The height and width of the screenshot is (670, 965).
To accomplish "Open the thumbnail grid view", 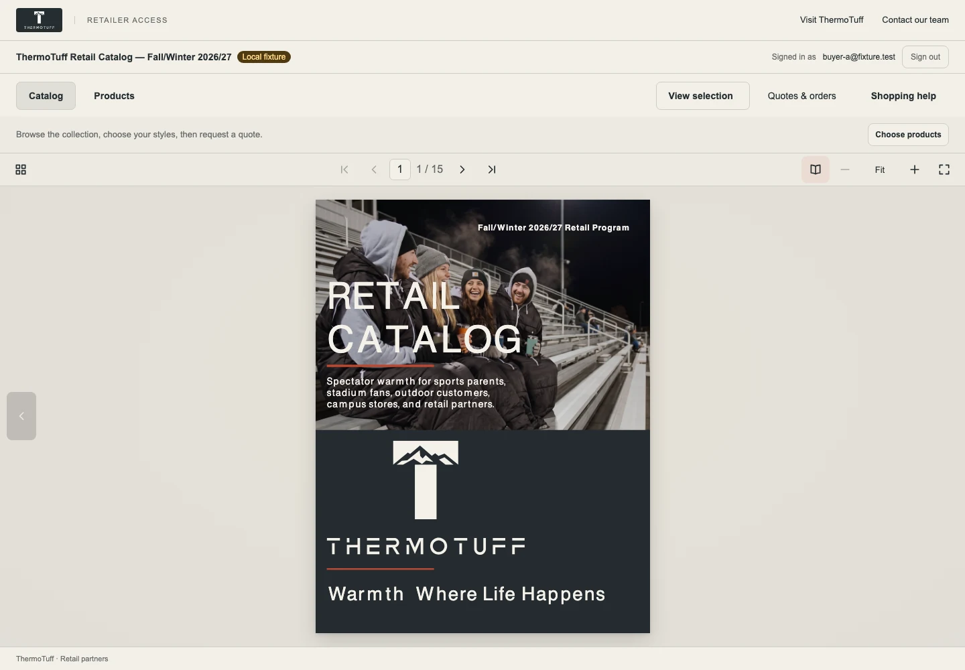I will coord(21,170).
